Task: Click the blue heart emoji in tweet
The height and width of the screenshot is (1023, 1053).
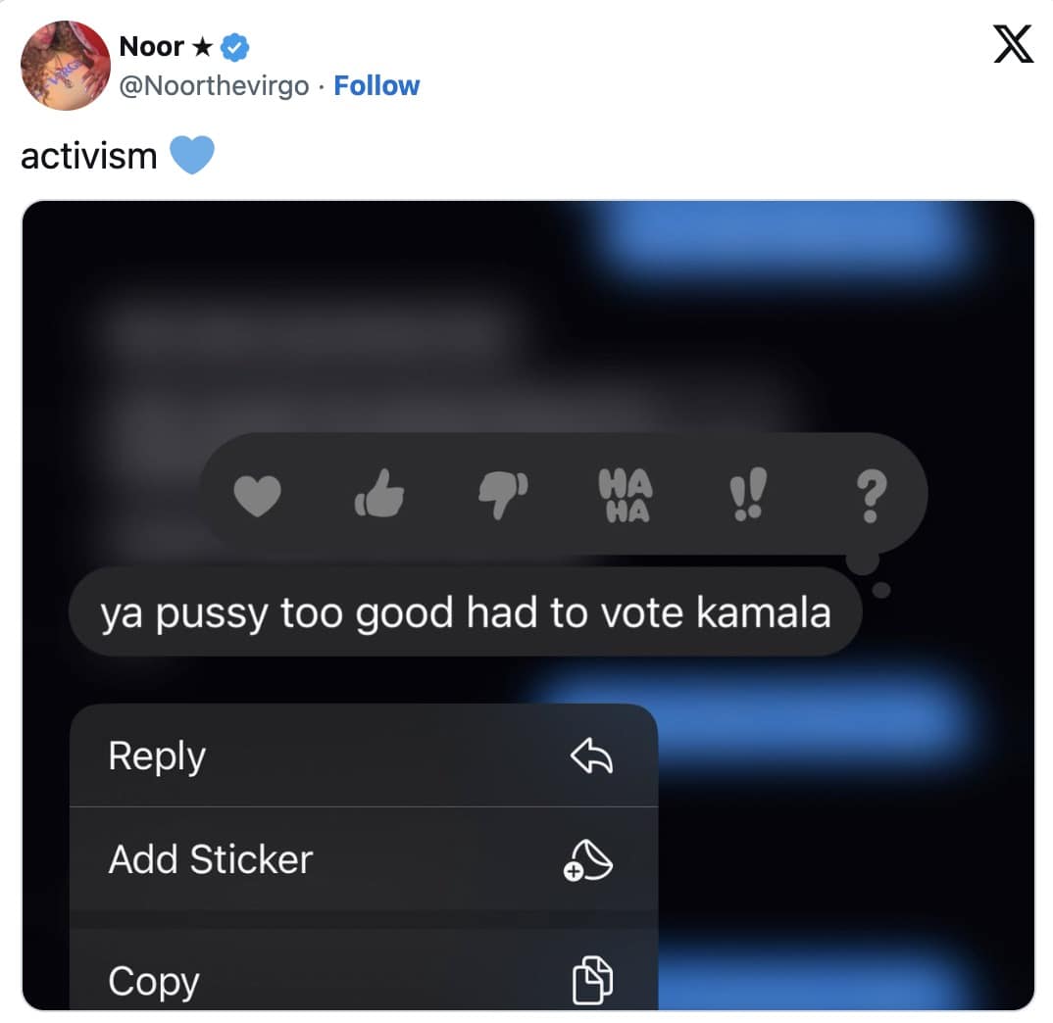Action: pos(191,156)
